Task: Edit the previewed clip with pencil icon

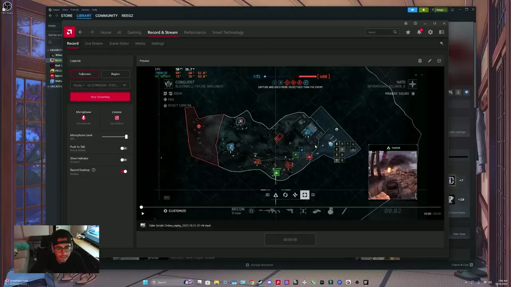Action: pyautogui.click(x=430, y=61)
